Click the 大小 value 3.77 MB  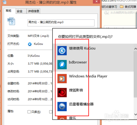coord(40,63)
